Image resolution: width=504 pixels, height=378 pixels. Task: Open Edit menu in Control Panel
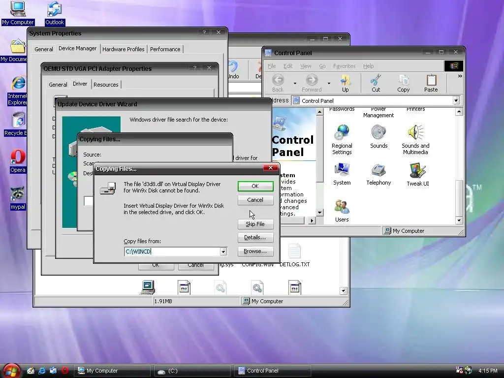[x=287, y=66]
